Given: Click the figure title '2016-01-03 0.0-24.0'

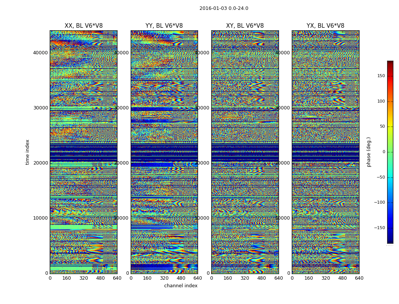Looking at the screenshot, I should pos(224,8).
